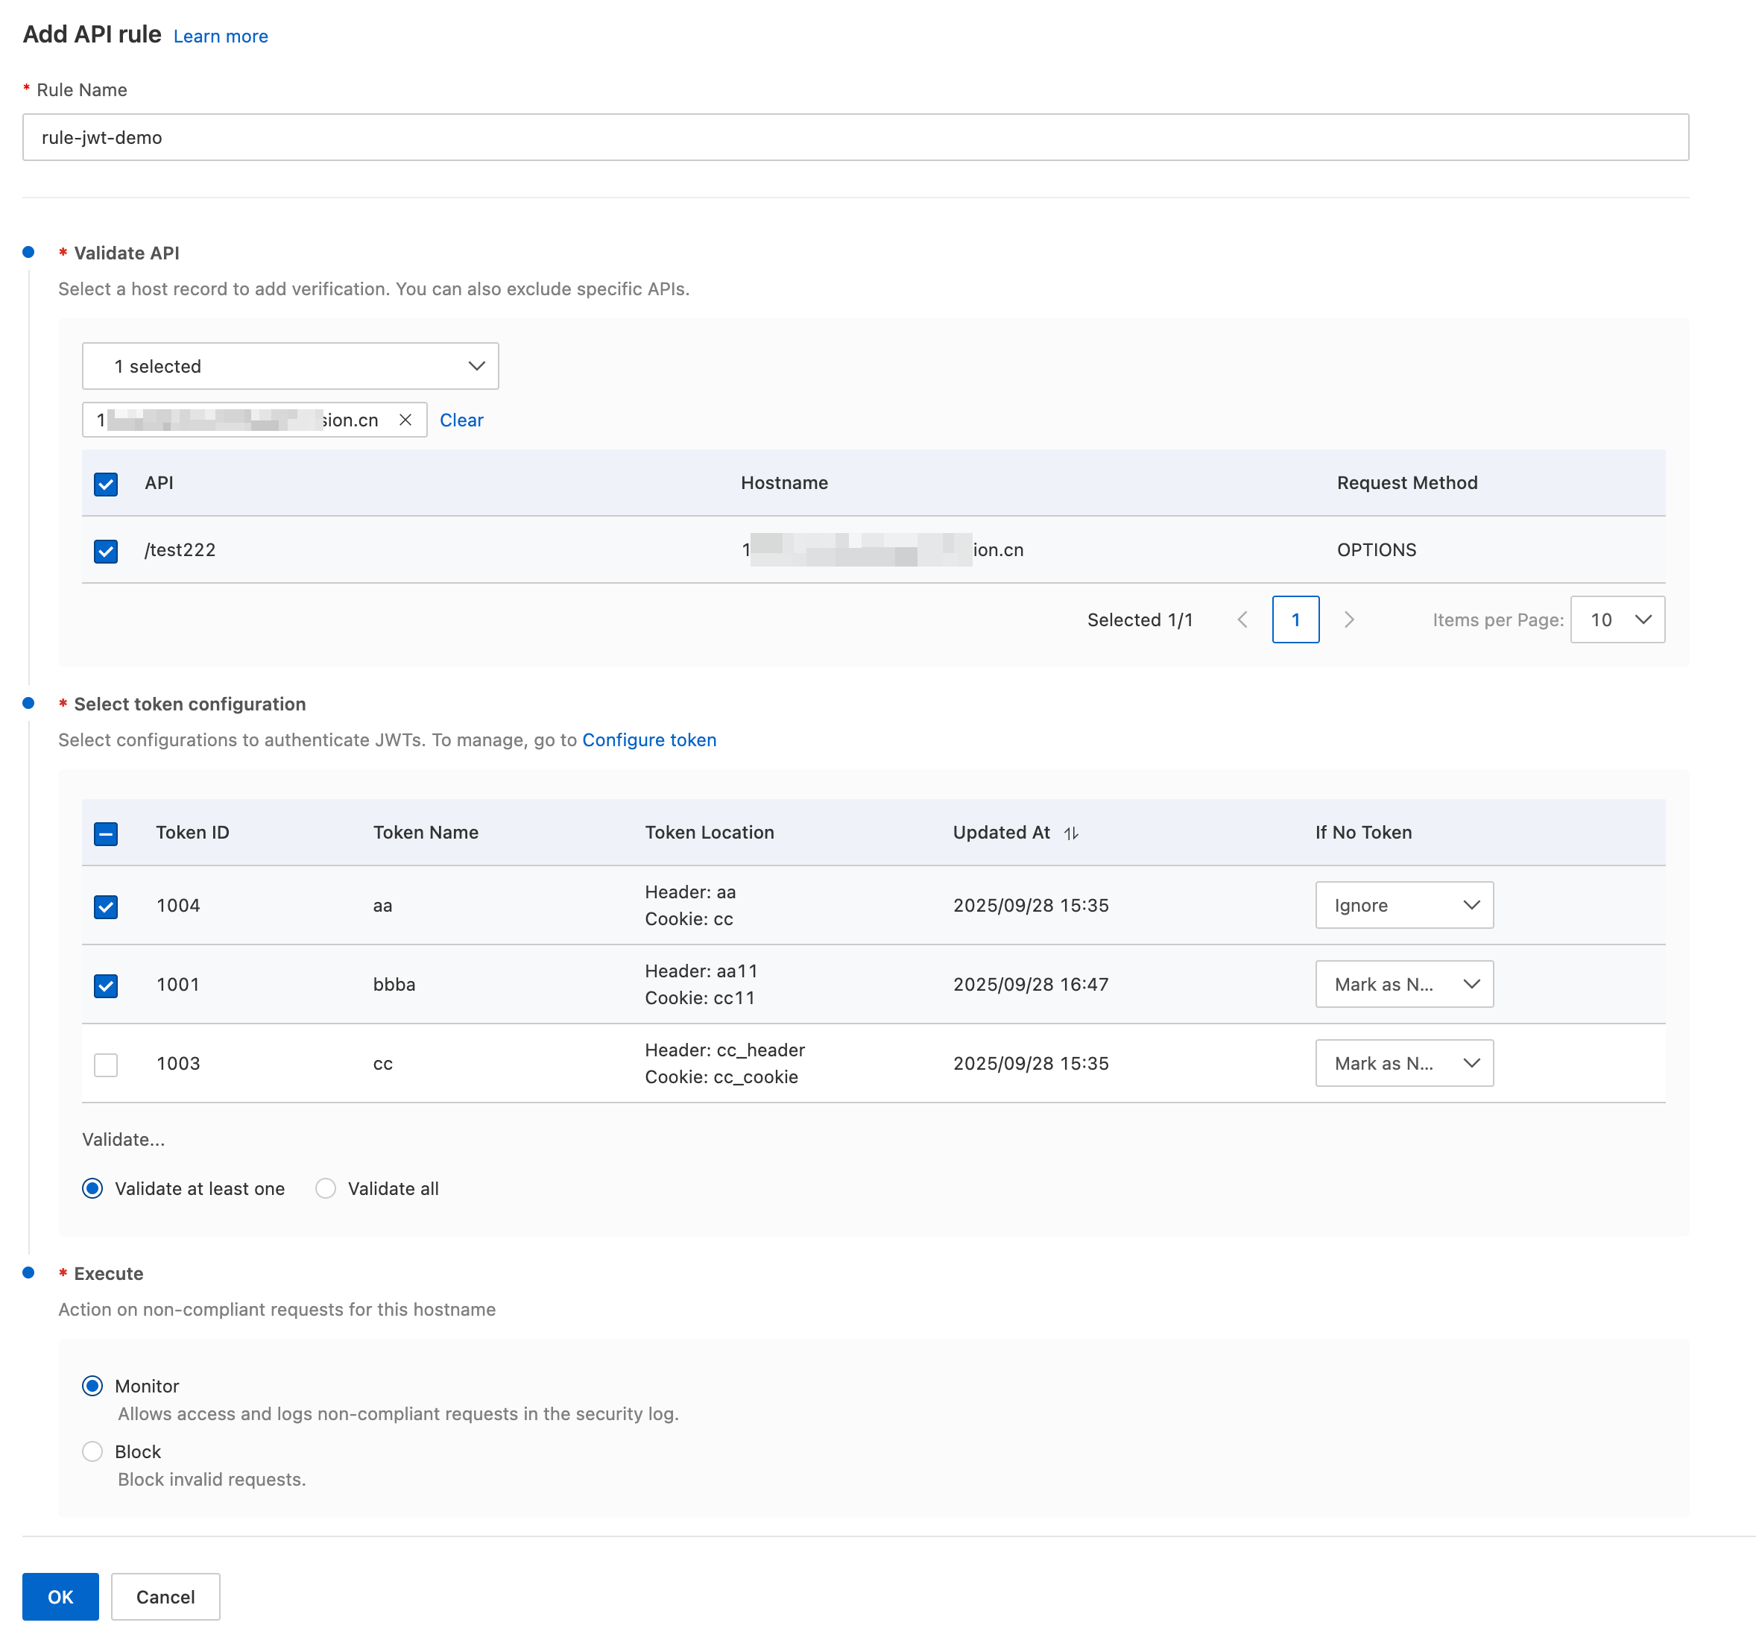Open the Configure token link
Screen dimensions: 1756x1643
(648, 739)
